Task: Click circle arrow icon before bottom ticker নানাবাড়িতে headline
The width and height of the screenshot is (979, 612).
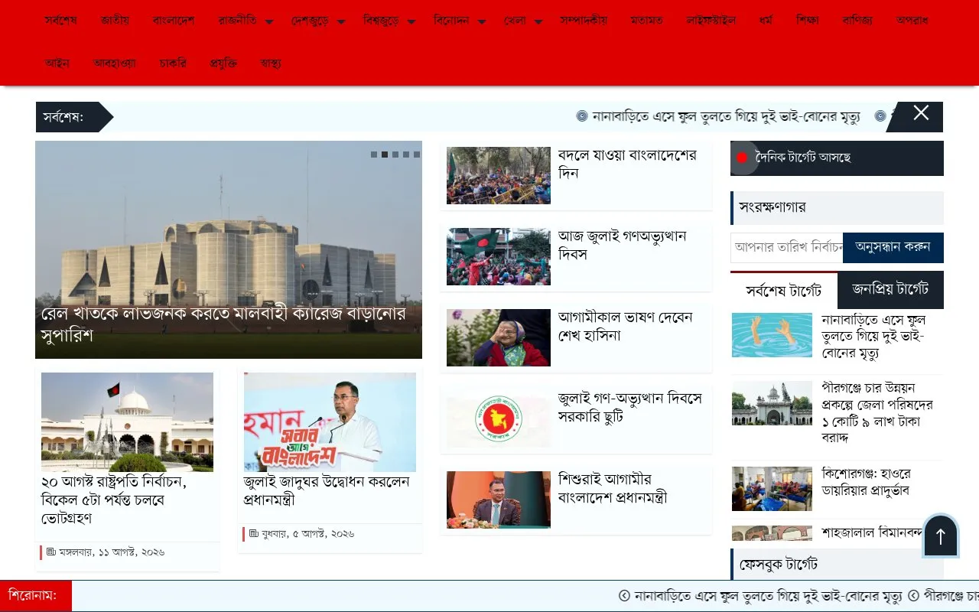Action: click(624, 595)
